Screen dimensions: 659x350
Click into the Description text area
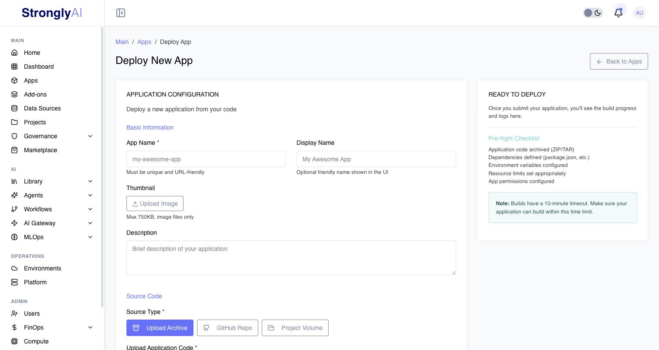pos(291,258)
